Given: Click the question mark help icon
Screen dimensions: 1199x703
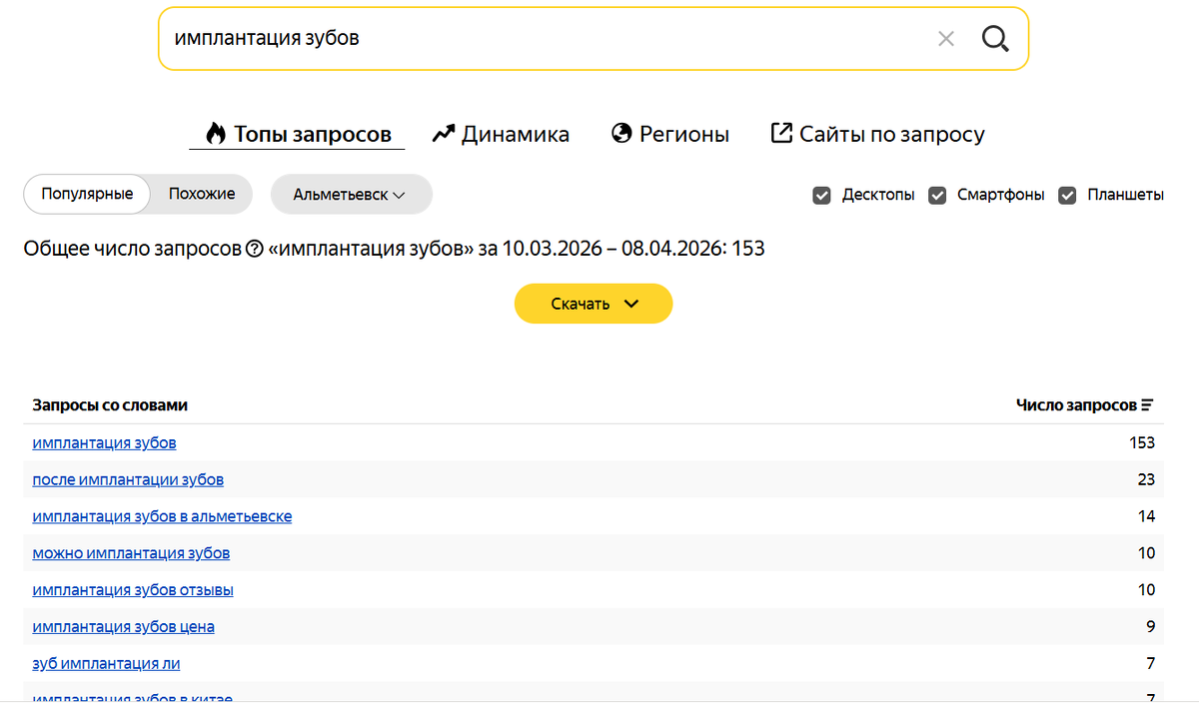Looking at the screenshot, I should [255, 249].
